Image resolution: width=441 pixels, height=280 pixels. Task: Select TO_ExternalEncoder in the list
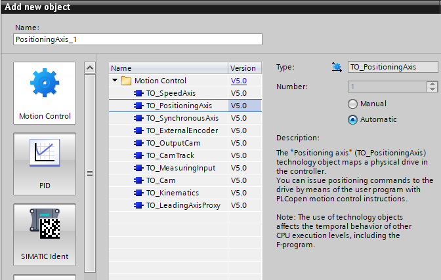click(x=182, y=130)
